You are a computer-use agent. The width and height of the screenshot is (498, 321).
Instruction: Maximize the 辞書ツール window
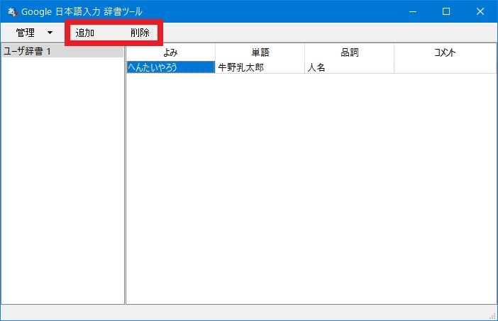[x=446, y=11]
